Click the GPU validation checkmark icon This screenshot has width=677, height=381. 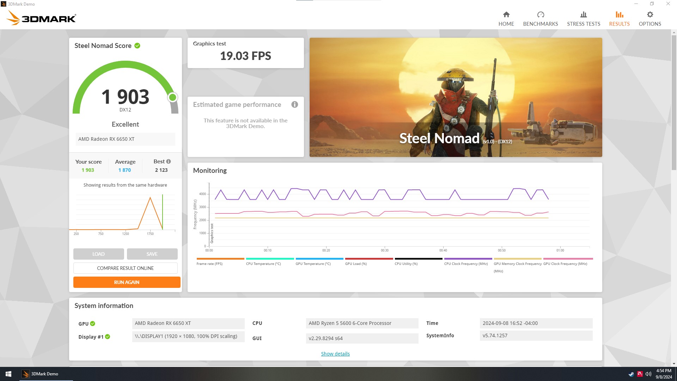[93, 323]
